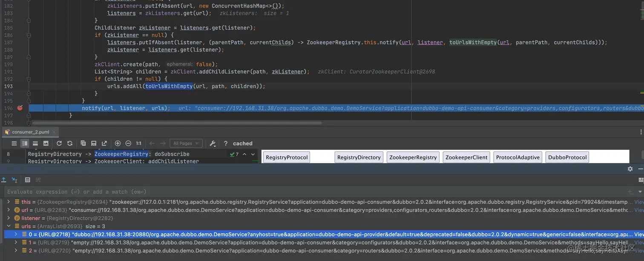Show the preview-only image view
Image resolution: width=644 pixels, height=261 pixels.
coord(46,143)
